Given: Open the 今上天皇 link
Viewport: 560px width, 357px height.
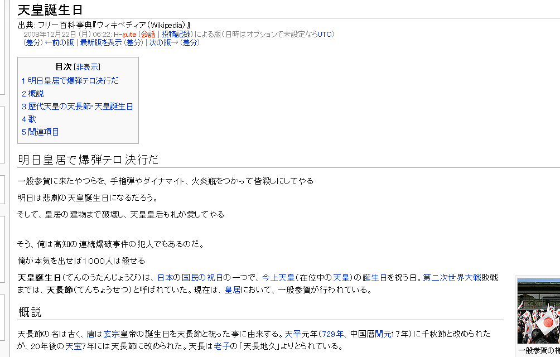Looking at the screenshot, I should point(278,278).
